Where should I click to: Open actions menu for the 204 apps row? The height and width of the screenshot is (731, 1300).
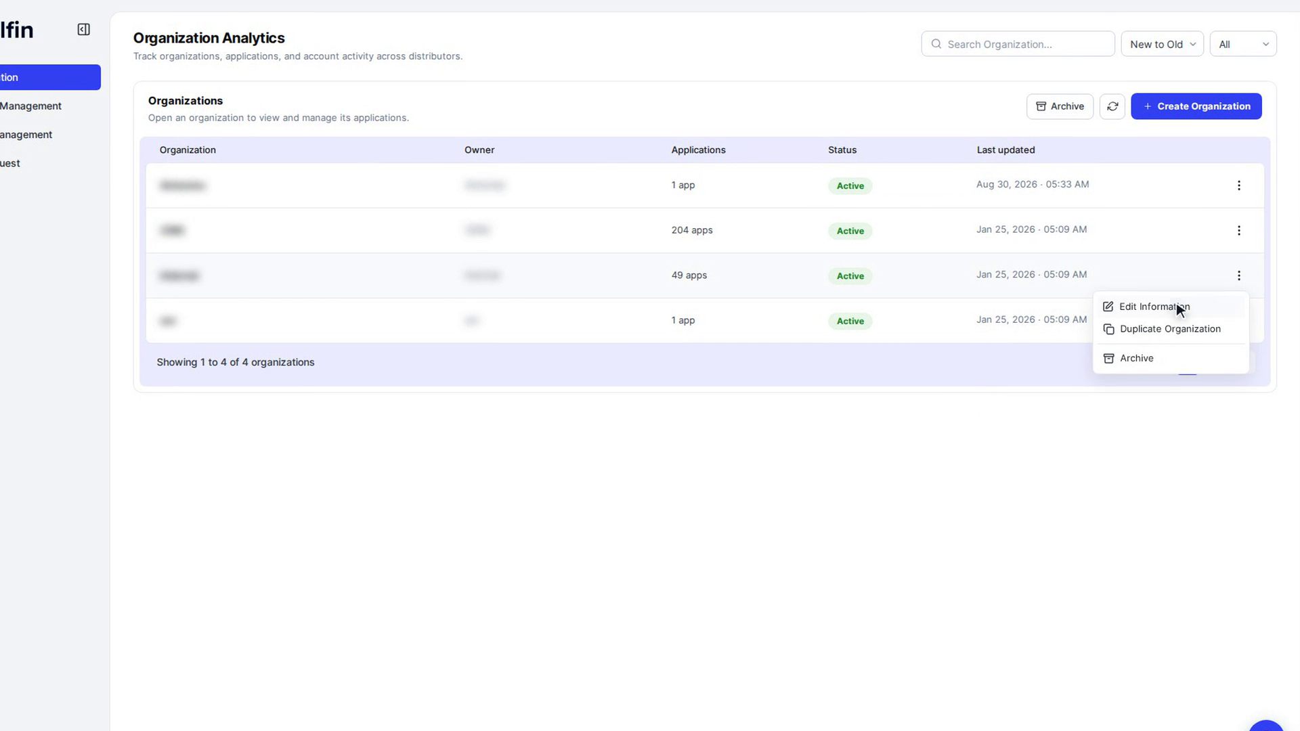pos(1239,231)
